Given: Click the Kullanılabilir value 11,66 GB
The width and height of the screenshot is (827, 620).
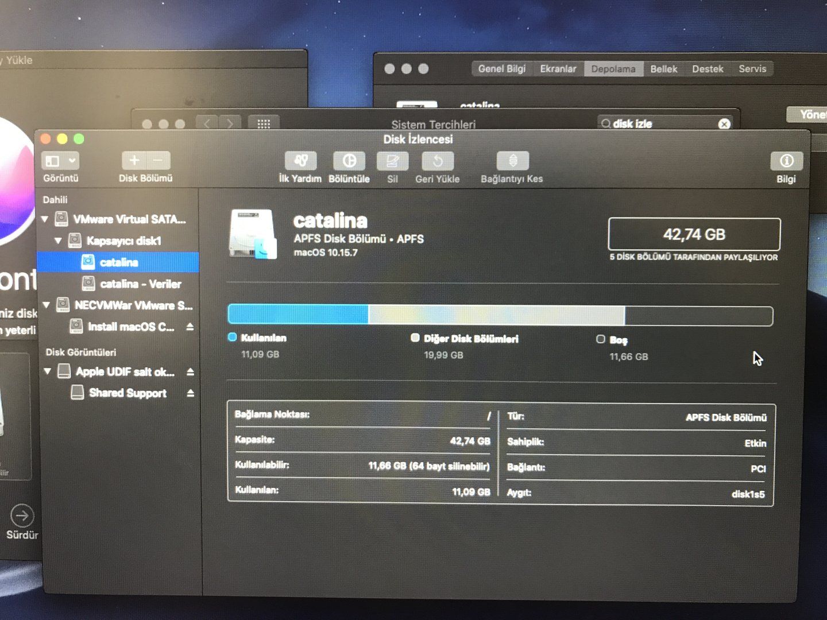Looking at the screenshot, I should click(x=429, y=466).
